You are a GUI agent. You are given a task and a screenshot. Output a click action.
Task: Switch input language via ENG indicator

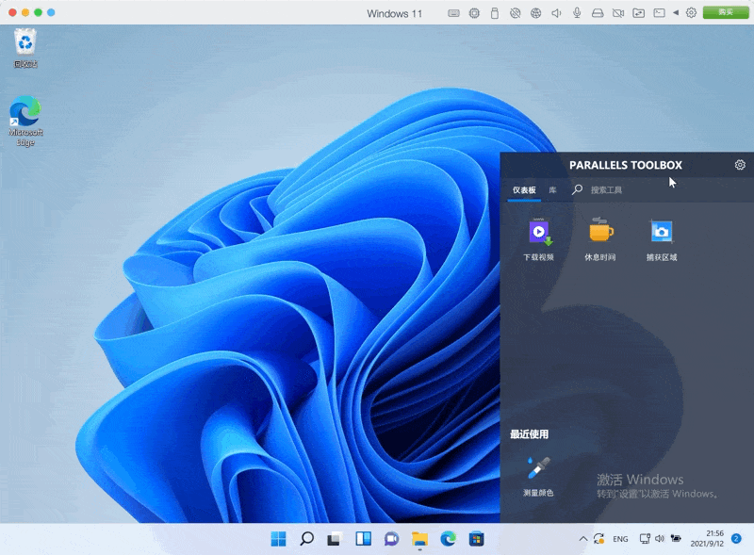[620, 539]
